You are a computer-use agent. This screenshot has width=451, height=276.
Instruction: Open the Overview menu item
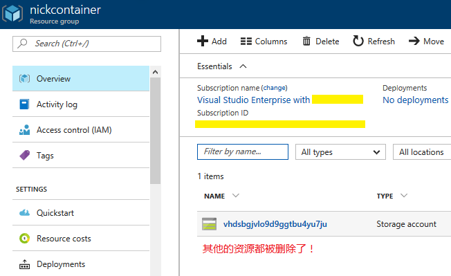tap(81, 78)
